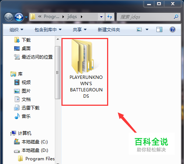This screenshot has height=164, width=184.
Task: Toggle the preview pane button
Action: pyautogui.click(x=159, y=29)
